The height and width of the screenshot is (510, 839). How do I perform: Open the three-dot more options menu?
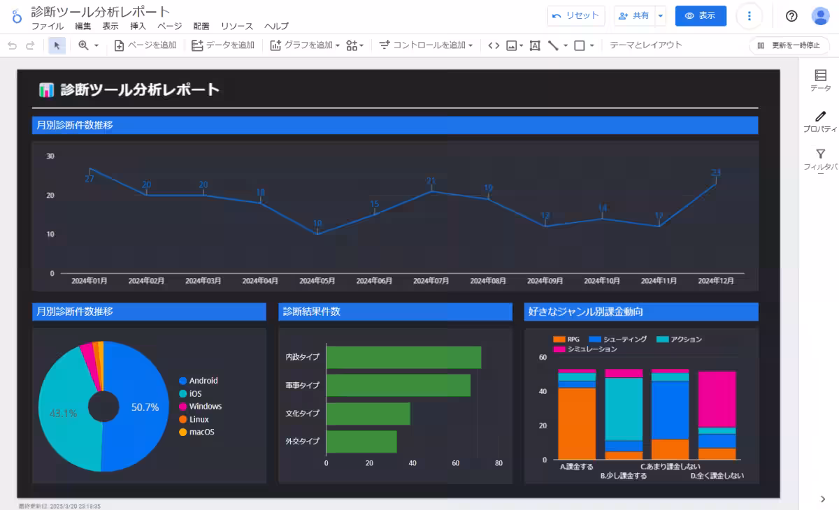point(750,16)
